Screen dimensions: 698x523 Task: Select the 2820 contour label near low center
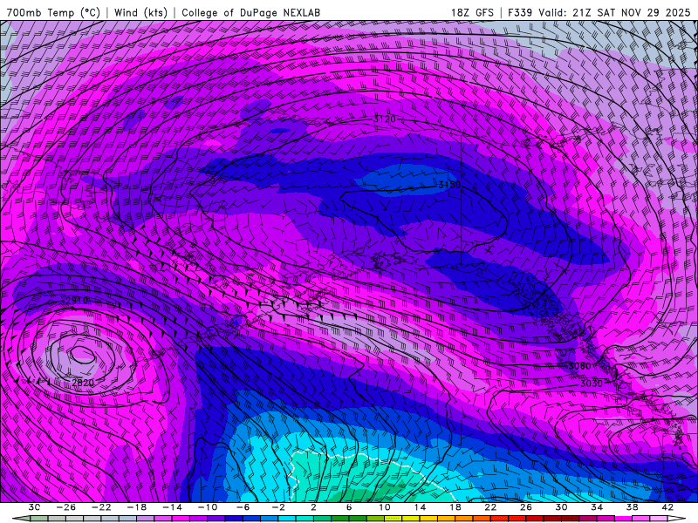(x=83, y=383)
